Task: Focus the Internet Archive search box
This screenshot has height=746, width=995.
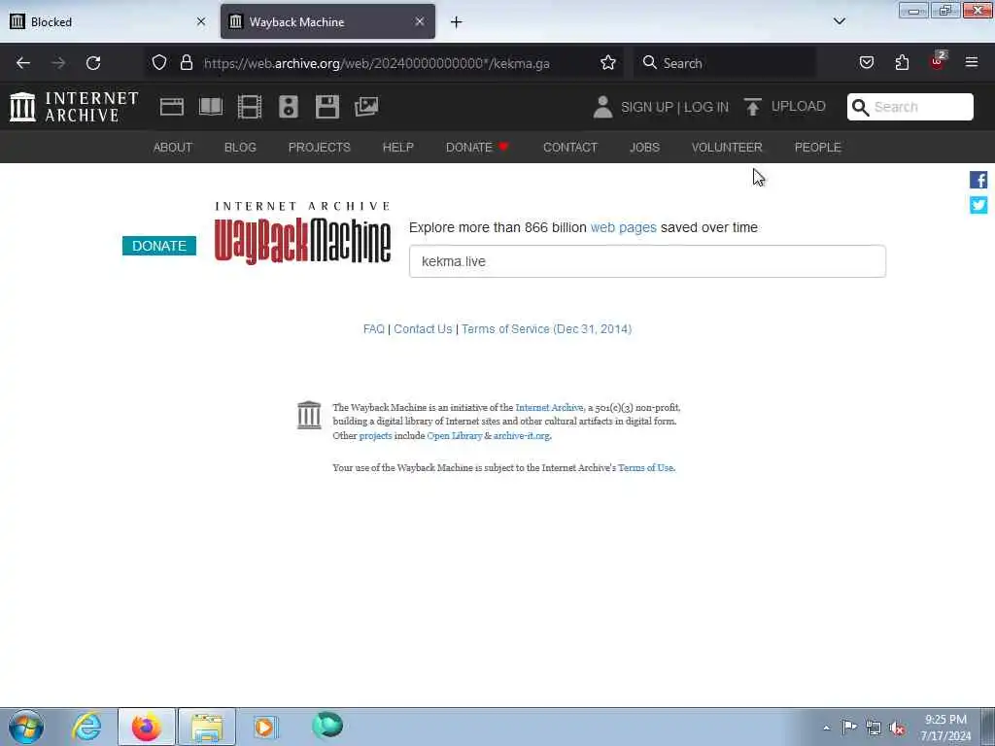Action: point(909,107)
